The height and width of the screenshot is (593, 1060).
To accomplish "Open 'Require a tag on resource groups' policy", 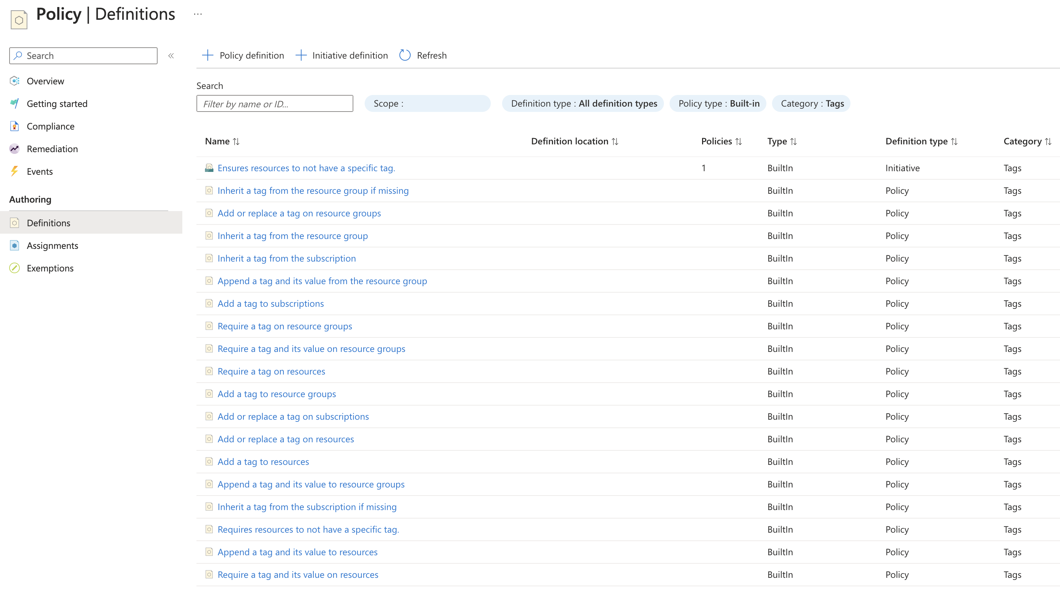I will point(285,326).
